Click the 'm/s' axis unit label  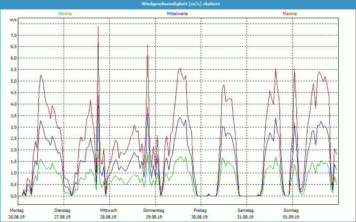[x=13, y=20]
